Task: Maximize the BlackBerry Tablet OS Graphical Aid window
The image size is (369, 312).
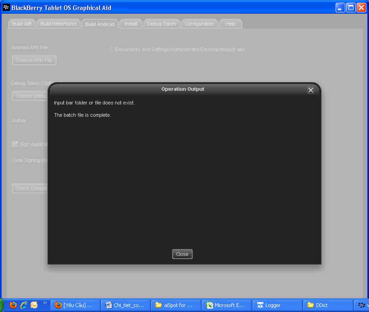Action: click(x=351, y=8)
